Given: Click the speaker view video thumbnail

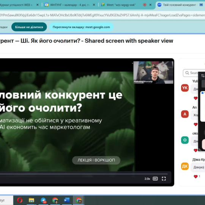Looking at the screenshot, I should [x=153, y=73].
